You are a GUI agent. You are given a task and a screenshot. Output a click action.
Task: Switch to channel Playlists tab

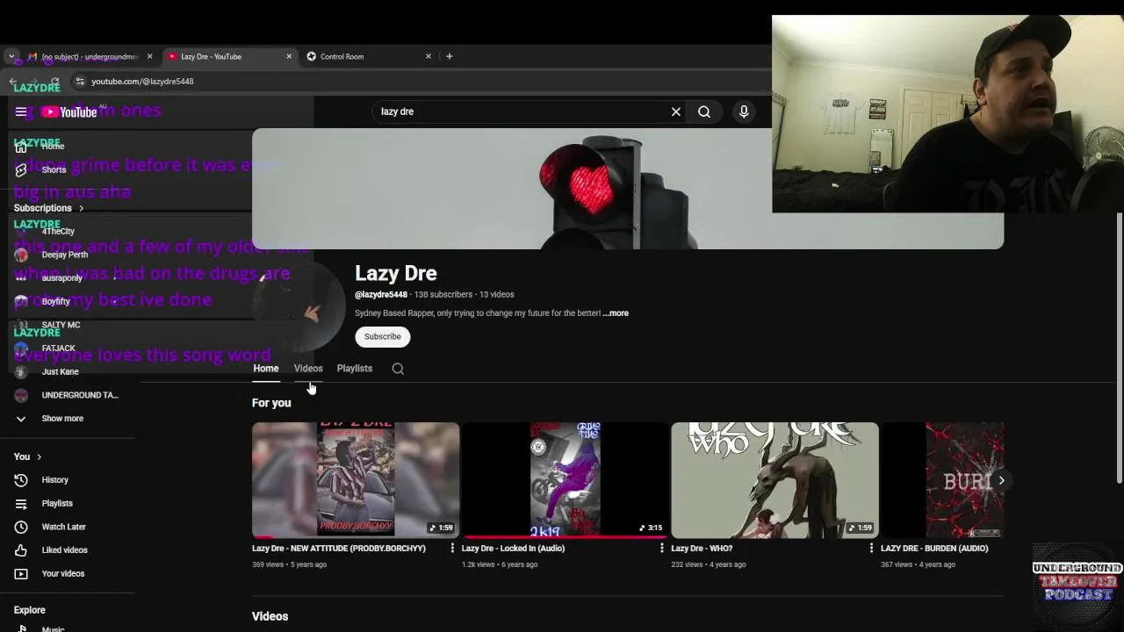pos(355,369)
